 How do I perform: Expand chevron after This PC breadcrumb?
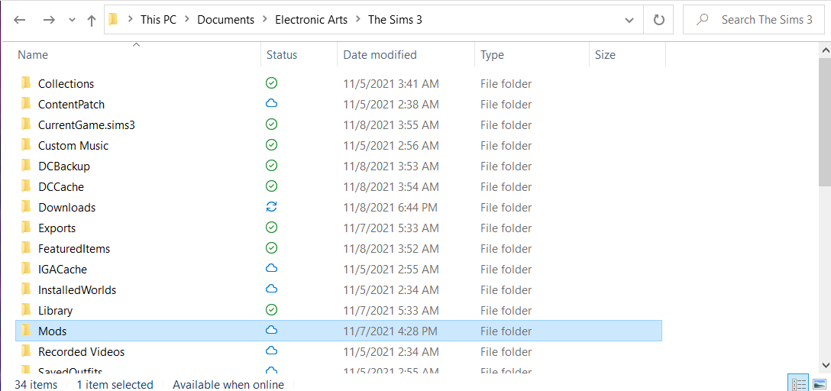click(x=186, y=20)
